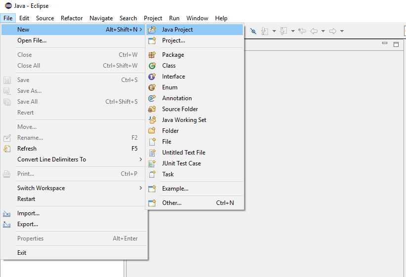The image size is (406, 277).
Task: Open the Help menu
Action: point(221,18)
